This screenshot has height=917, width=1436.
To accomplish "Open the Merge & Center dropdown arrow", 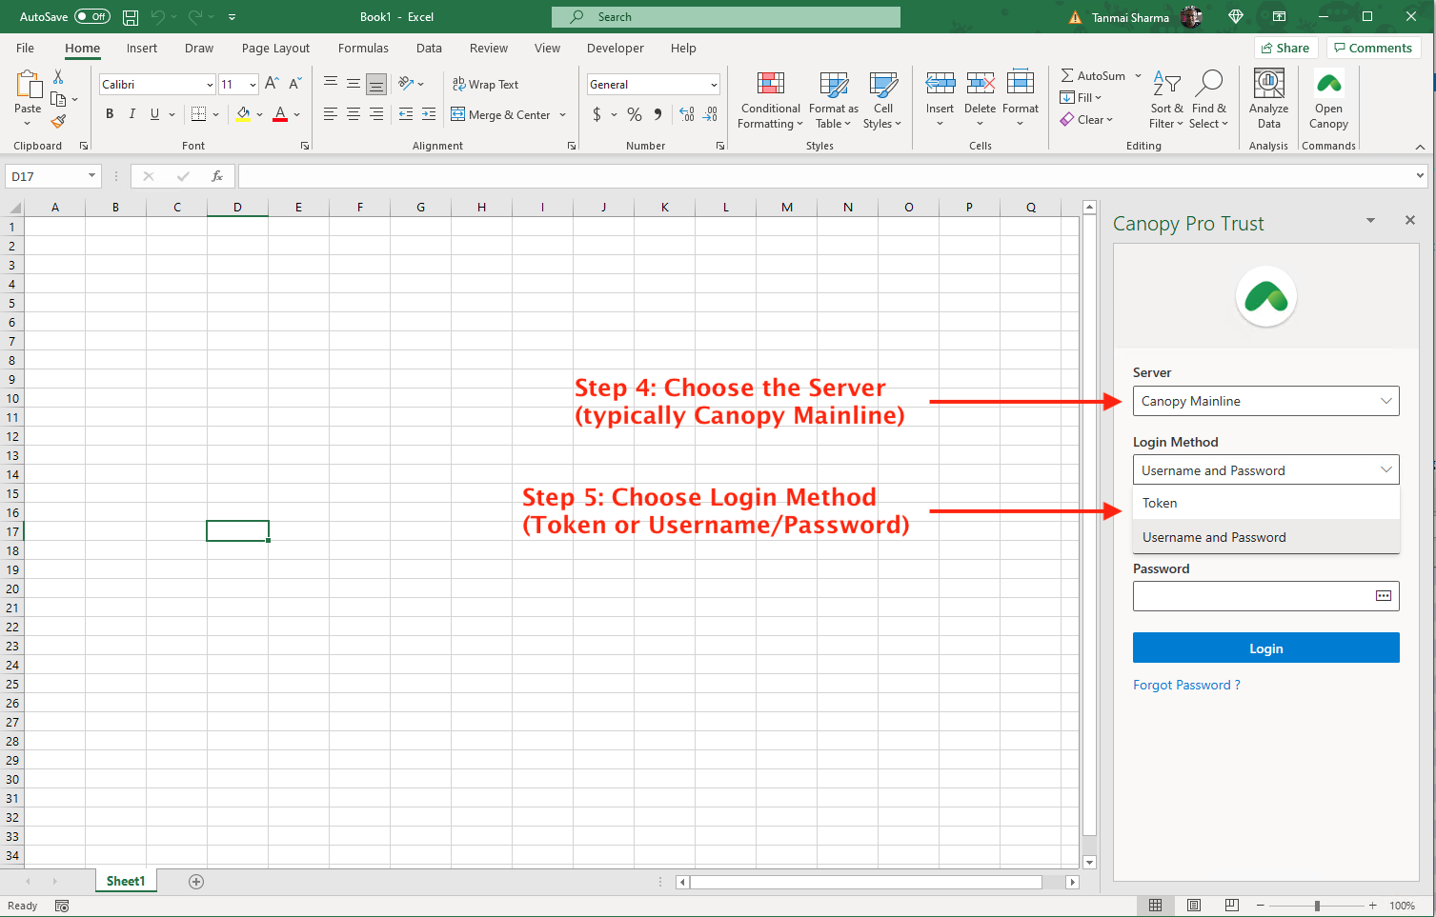I will [x=563, y=115].
